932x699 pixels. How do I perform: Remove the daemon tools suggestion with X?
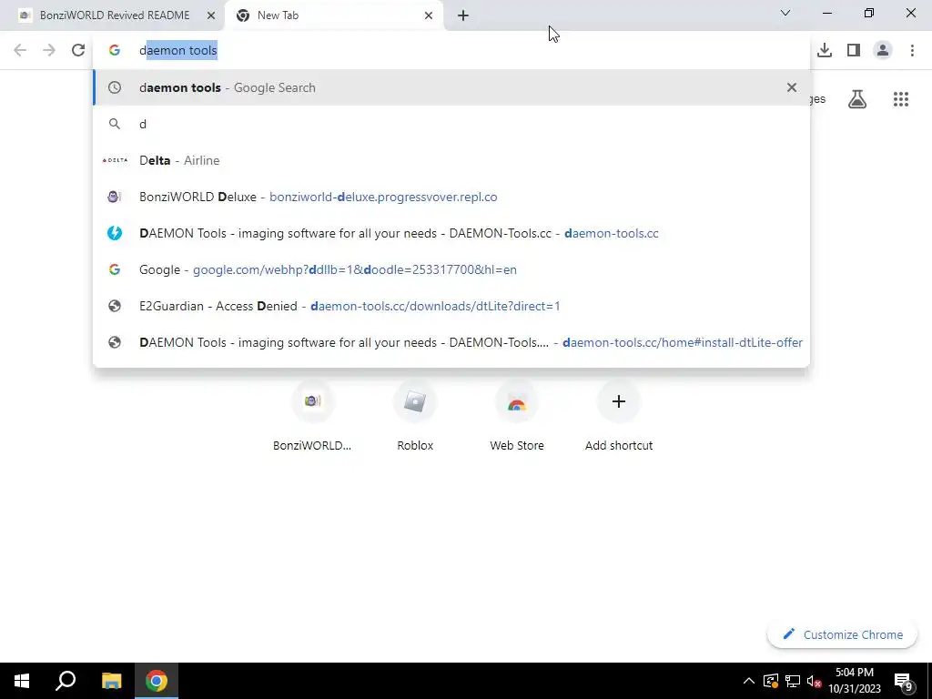pyautogui.click(x=791, y=87)
